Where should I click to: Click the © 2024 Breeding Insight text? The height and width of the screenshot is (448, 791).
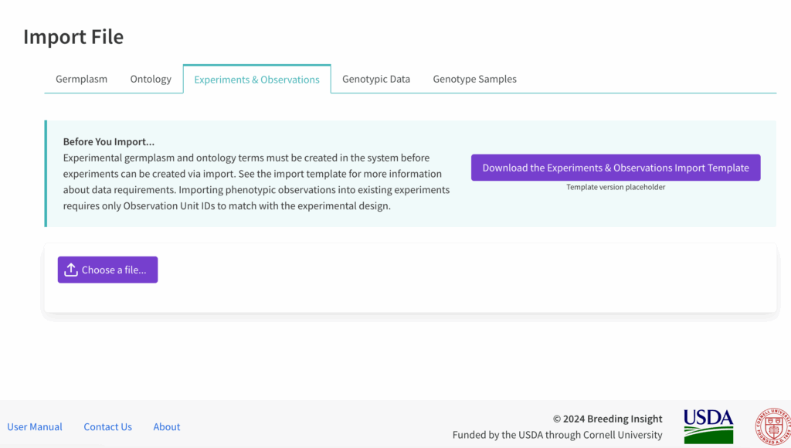click(x=607, y=419)
